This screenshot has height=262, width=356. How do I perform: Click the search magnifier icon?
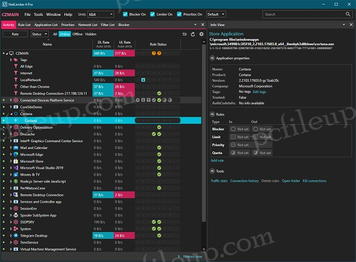[348, 14]
